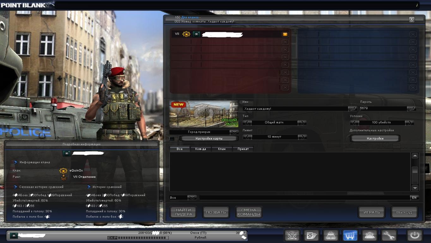Click the Город-призрак map thumbnail

(x=204, y=114)
